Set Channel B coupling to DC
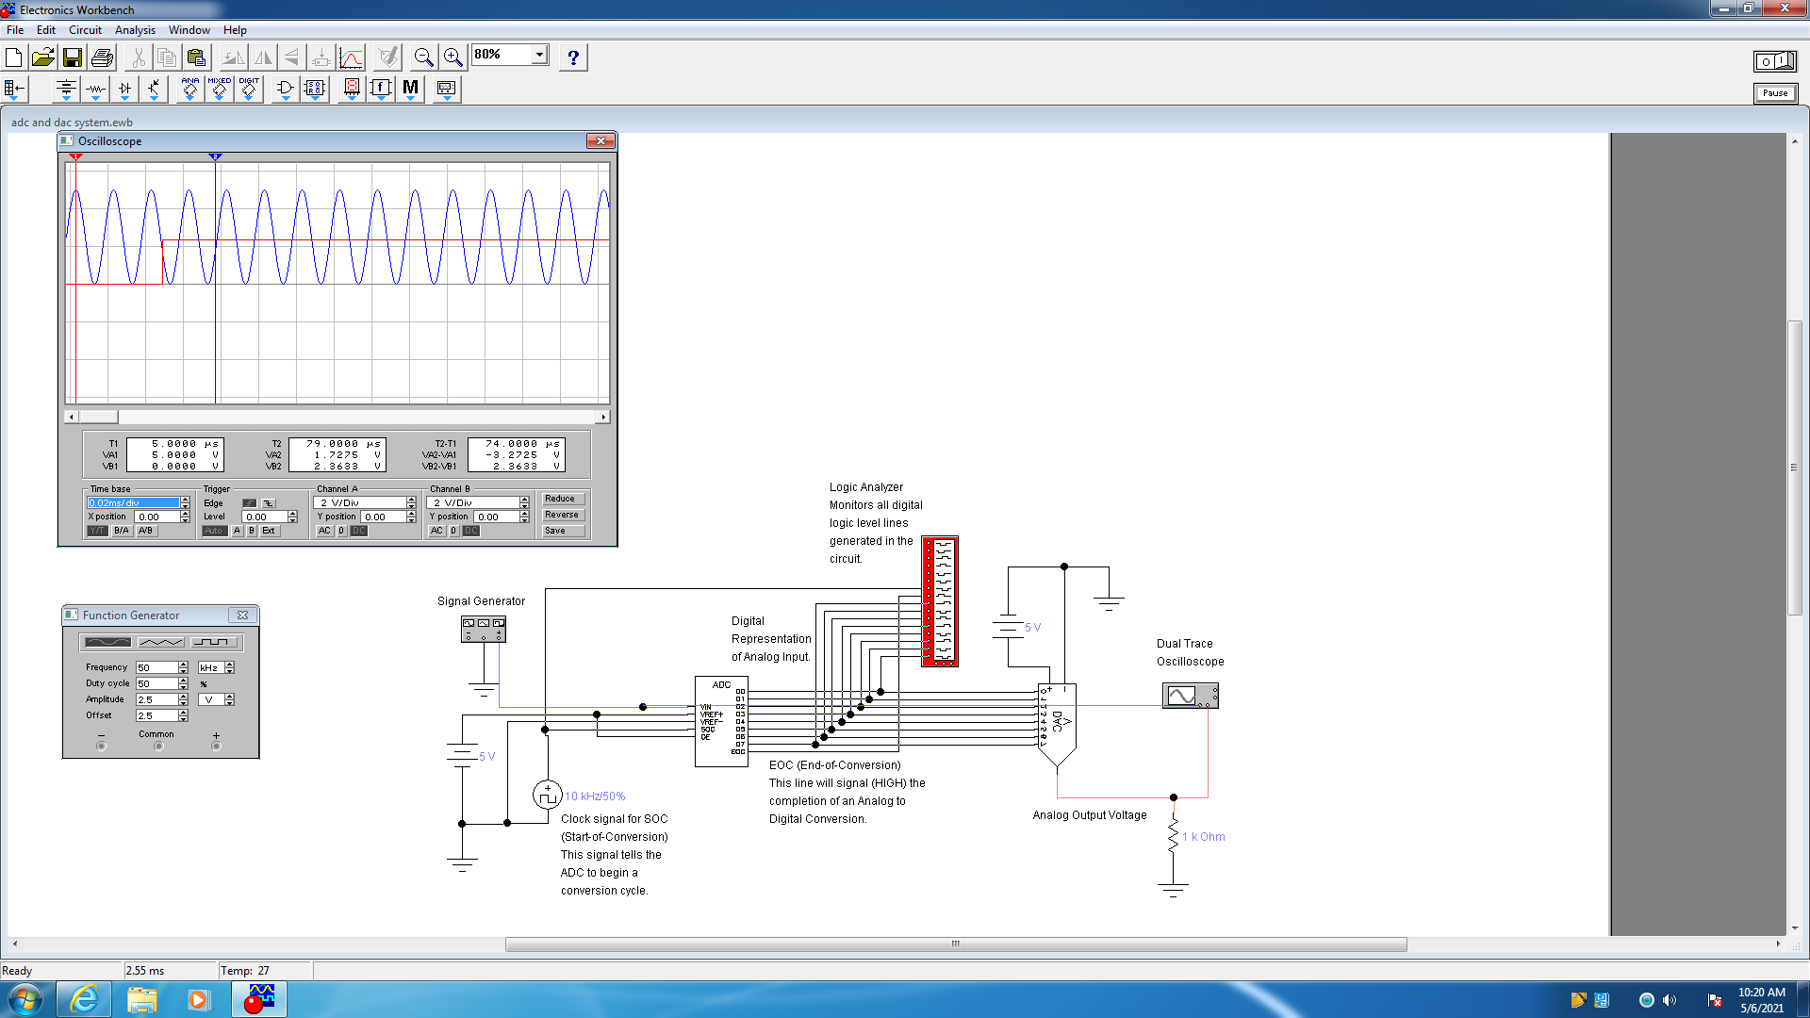The height and width of the screenshot is (1018, 1810). point(471,531)
